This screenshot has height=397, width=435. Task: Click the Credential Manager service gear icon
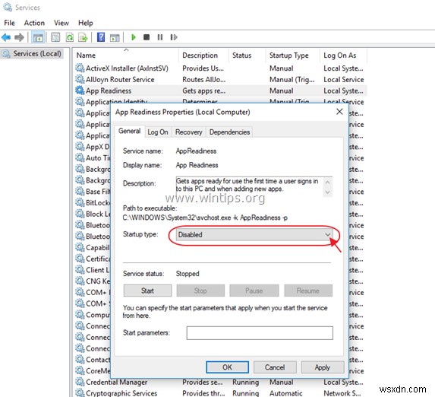pos(80,382)
